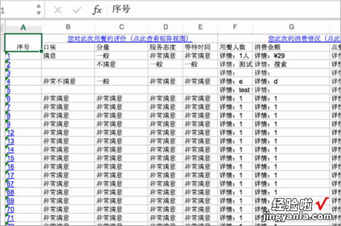Select the 等待时间 header cell
Viewport: 341px width, 226px height.
(x=200, y=47)
